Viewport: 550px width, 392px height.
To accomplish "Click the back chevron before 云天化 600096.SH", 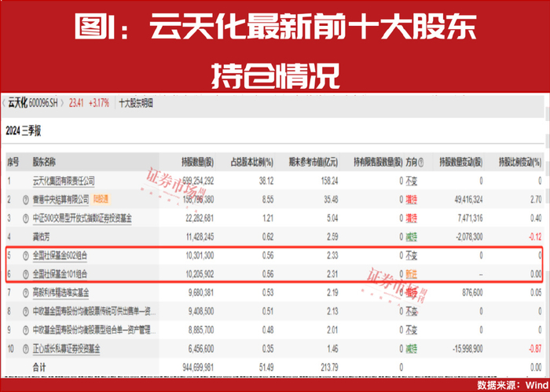I will (x=3, y=104).
